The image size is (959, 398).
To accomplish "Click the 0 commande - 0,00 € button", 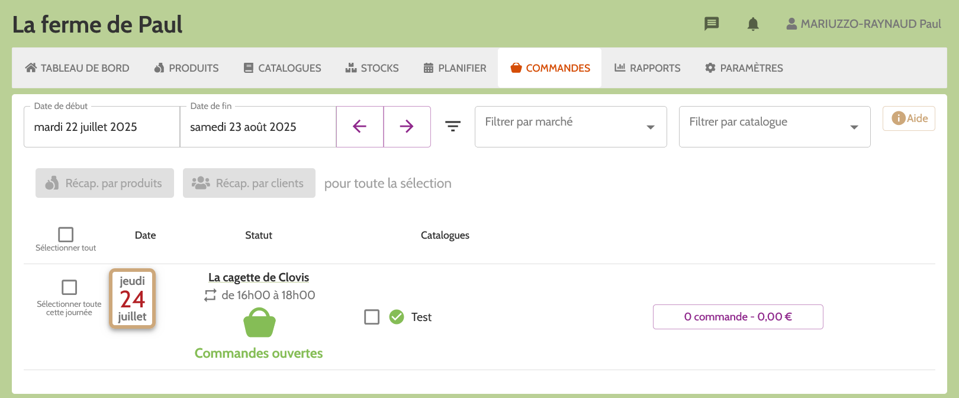I will point(738,317).
